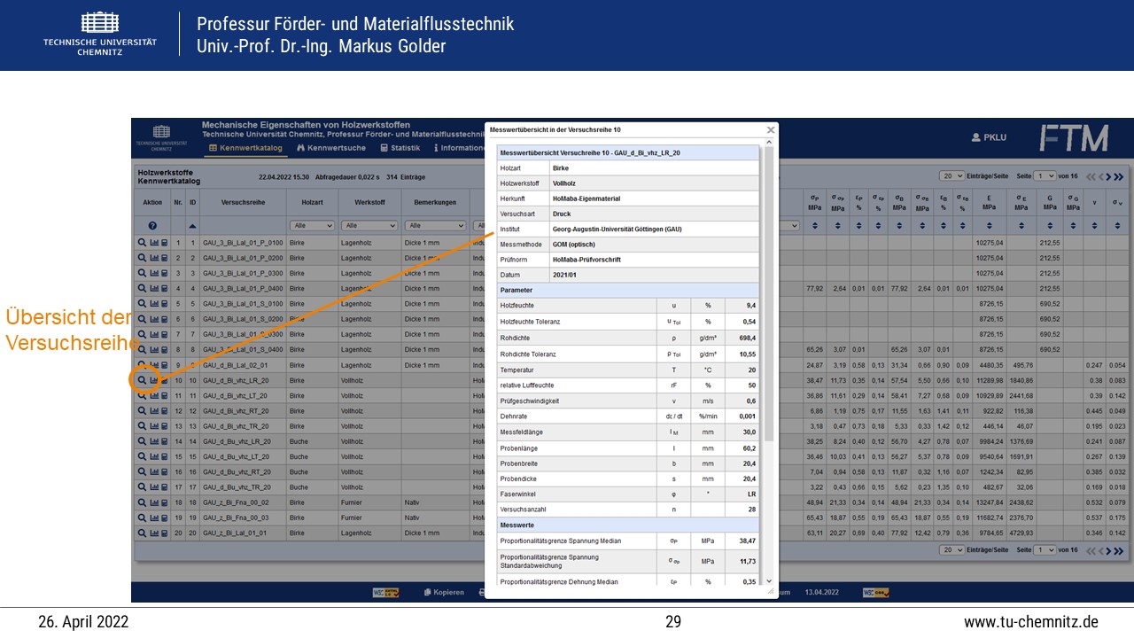
Task: Open bottom entries-per-page dropdown showing 20
Action: 952,550
